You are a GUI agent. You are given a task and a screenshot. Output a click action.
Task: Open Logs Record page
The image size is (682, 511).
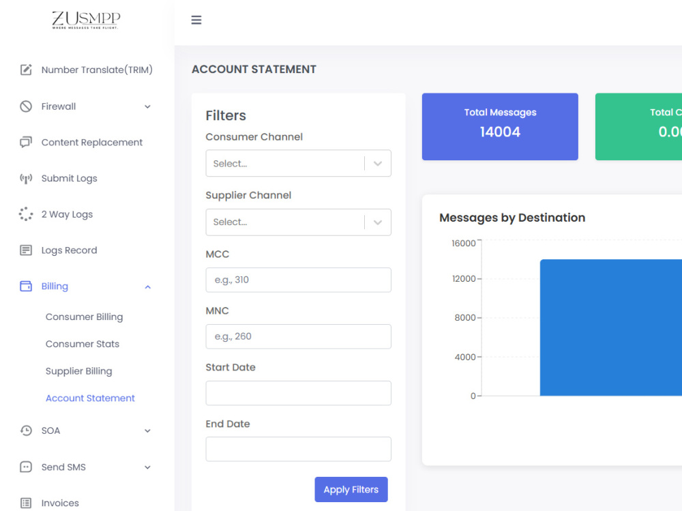(69, 250)
